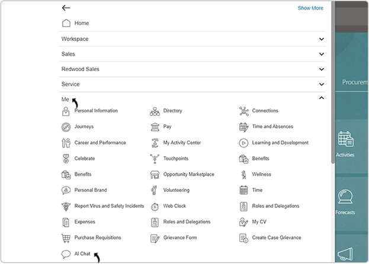The image size is (369, 264).
Task: Open the Web Clock icon
Action: point(155,206)
